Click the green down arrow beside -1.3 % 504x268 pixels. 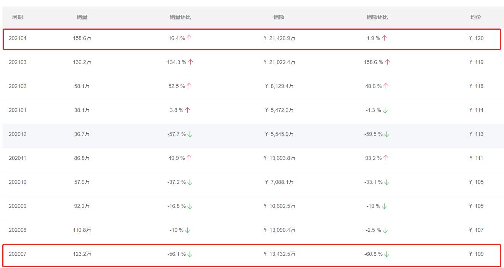click(385, 110)
